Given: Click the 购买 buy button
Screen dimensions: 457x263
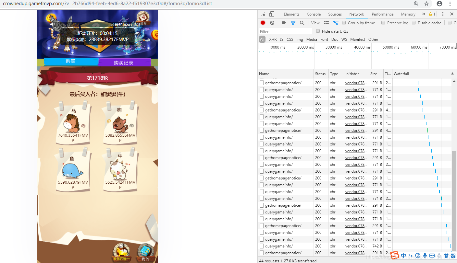Looking at the screenshot, I should (x=71, y=61).
